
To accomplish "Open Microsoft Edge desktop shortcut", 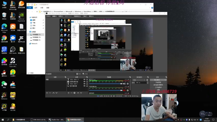I will click(4, 28).
